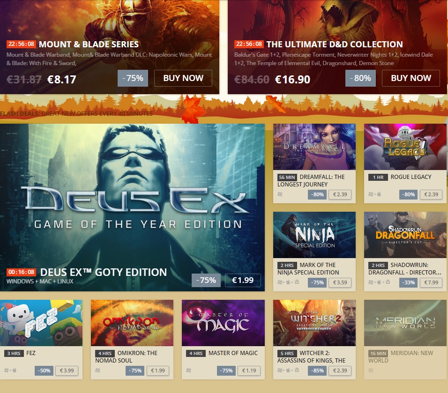Click the Master of Magic €1.19 price
This screenshot has height=393, width=448.
(x=249, y=371)
